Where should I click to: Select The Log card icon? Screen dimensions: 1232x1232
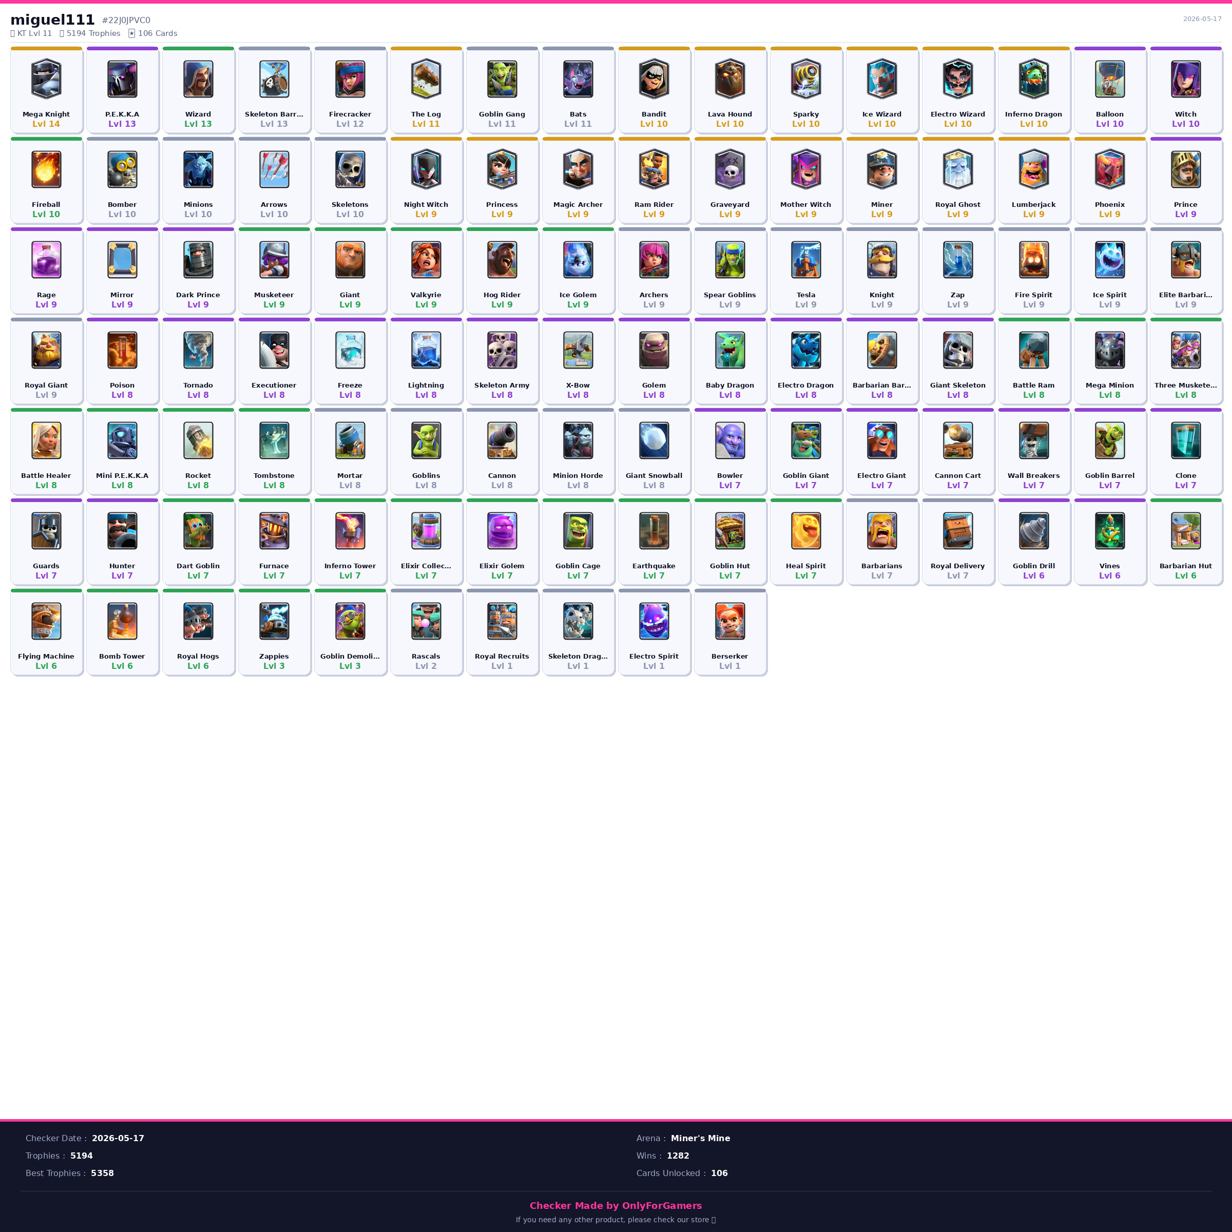pos(426,79)
